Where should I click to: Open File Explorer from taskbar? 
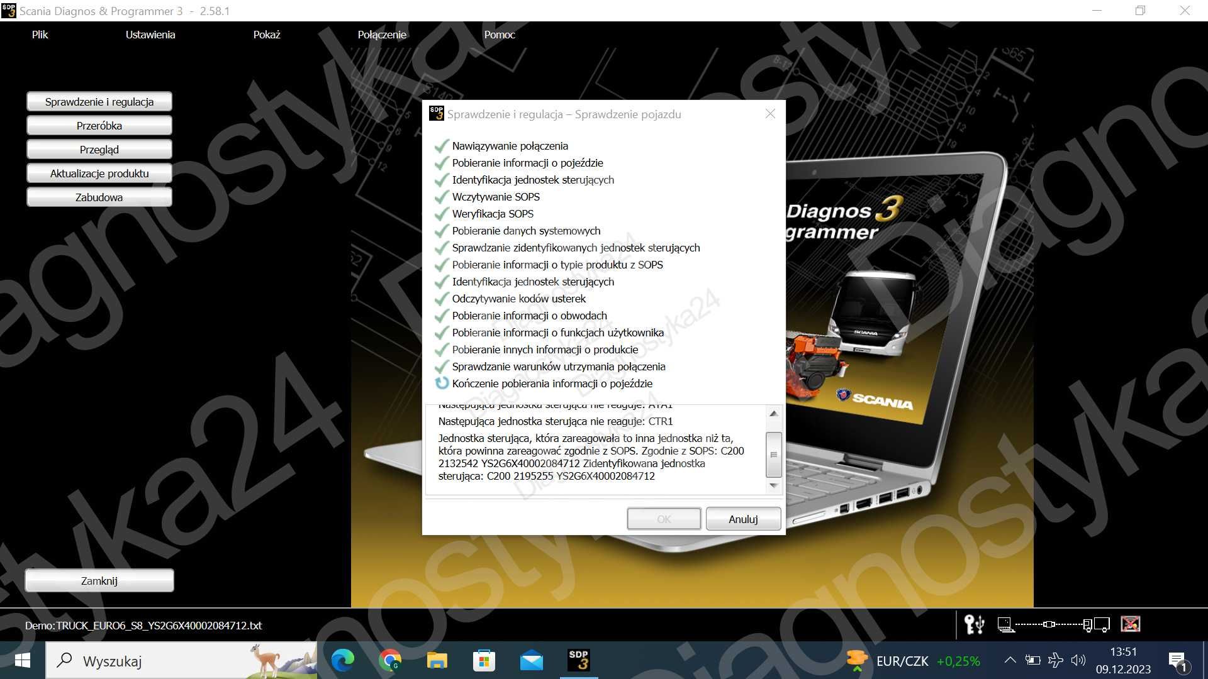[437, 661]
